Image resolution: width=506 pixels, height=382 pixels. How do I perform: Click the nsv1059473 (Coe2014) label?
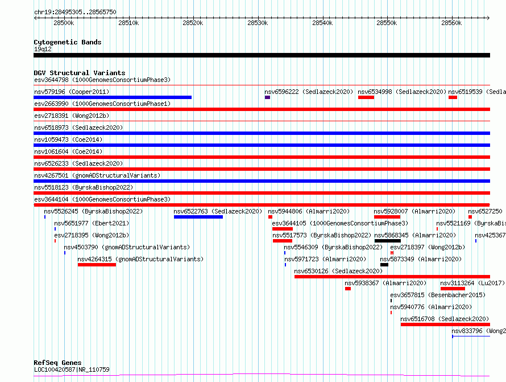click(x=68, y=139)
